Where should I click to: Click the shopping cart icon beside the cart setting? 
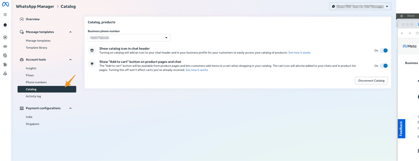click(92, 64)
